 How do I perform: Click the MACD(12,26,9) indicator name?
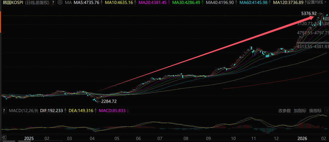(23, 111)
